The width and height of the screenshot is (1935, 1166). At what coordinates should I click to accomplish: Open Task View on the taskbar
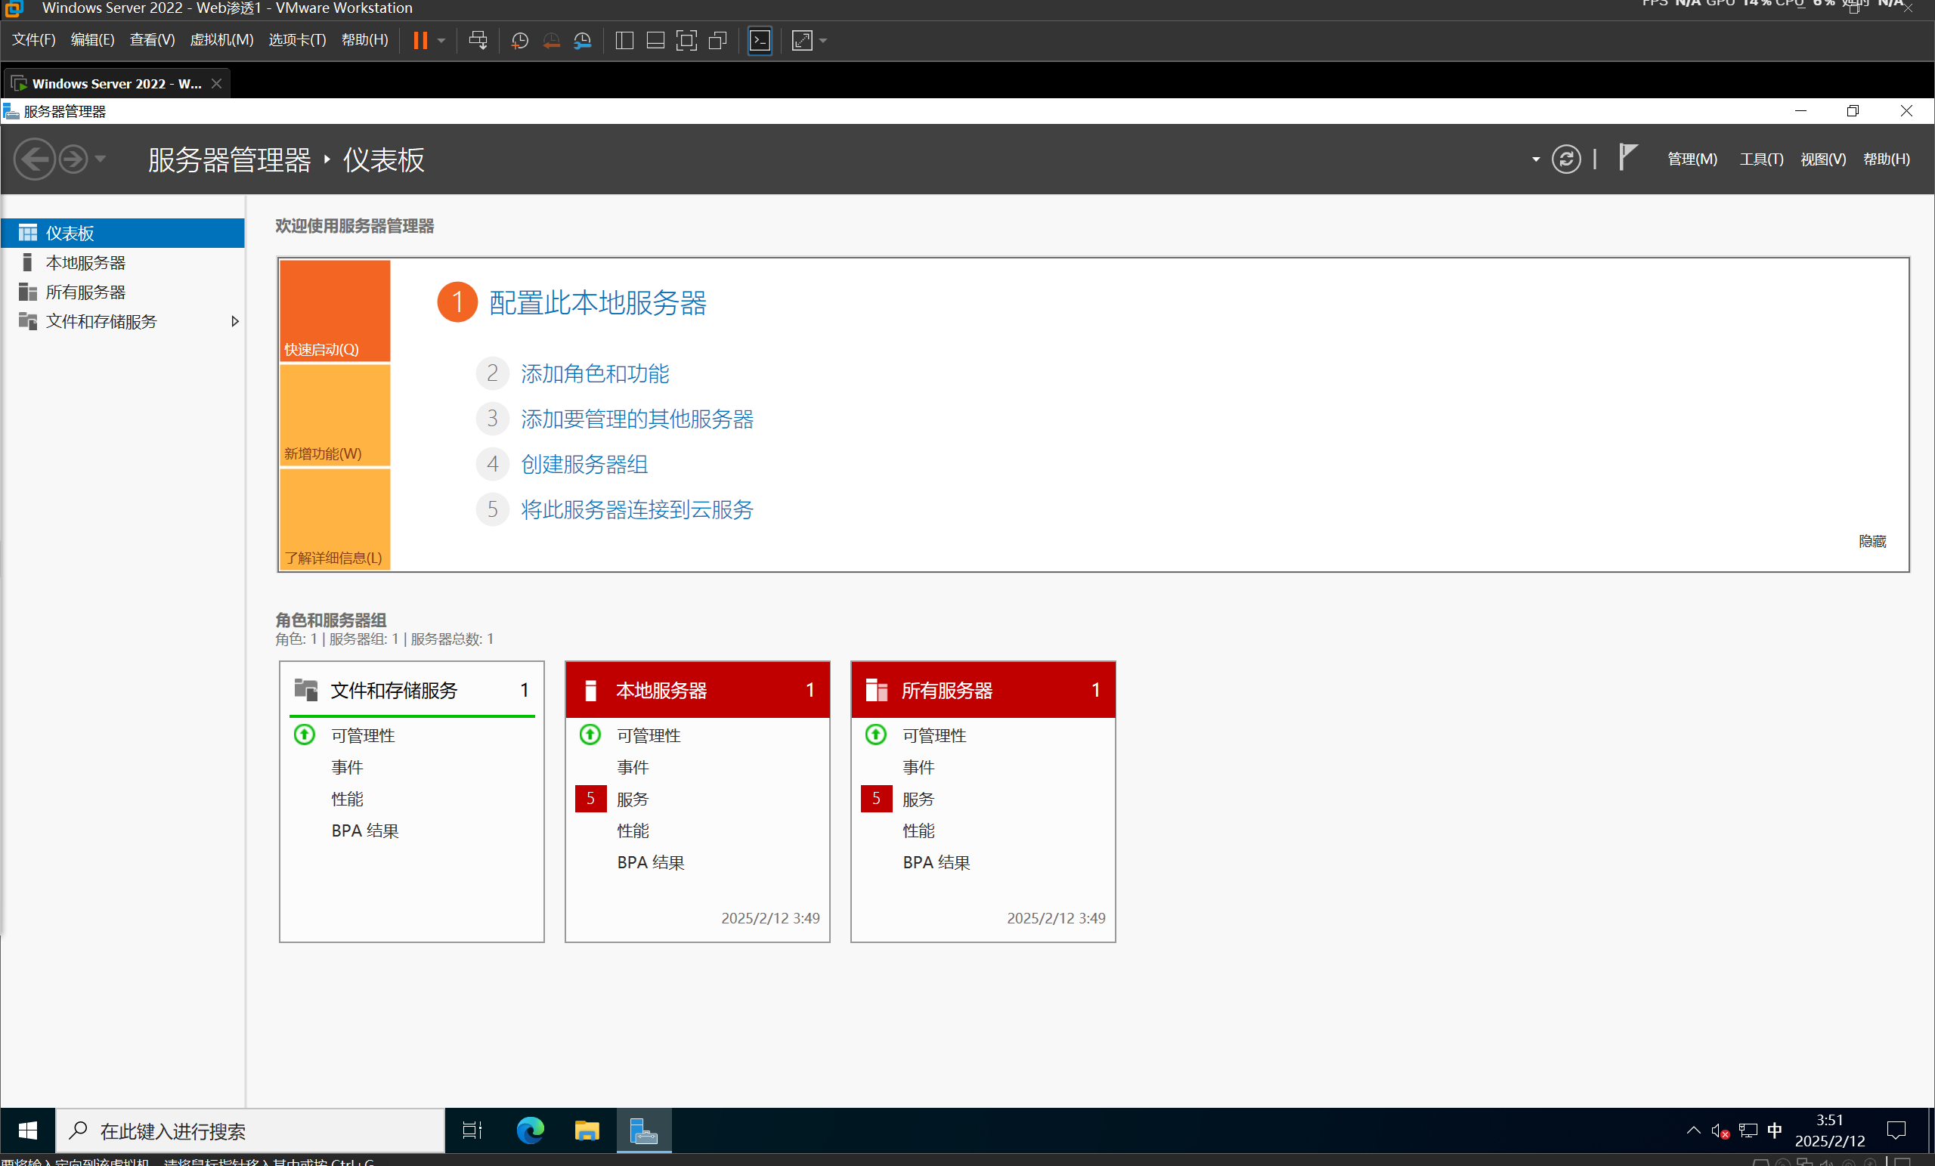pos(472,1130)
